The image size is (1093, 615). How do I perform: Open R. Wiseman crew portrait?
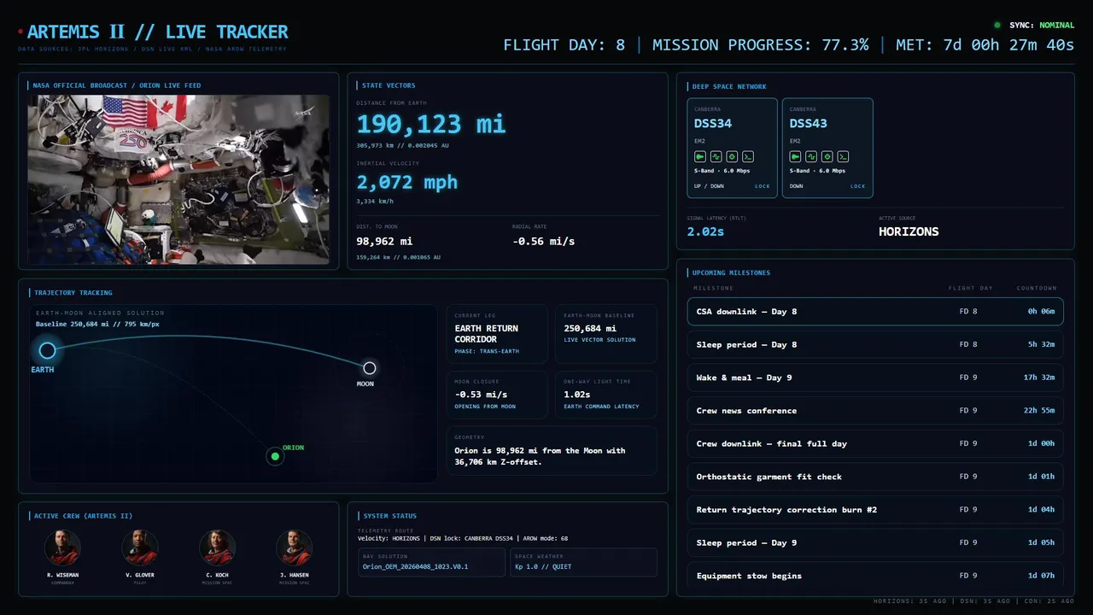coord(62,548)
